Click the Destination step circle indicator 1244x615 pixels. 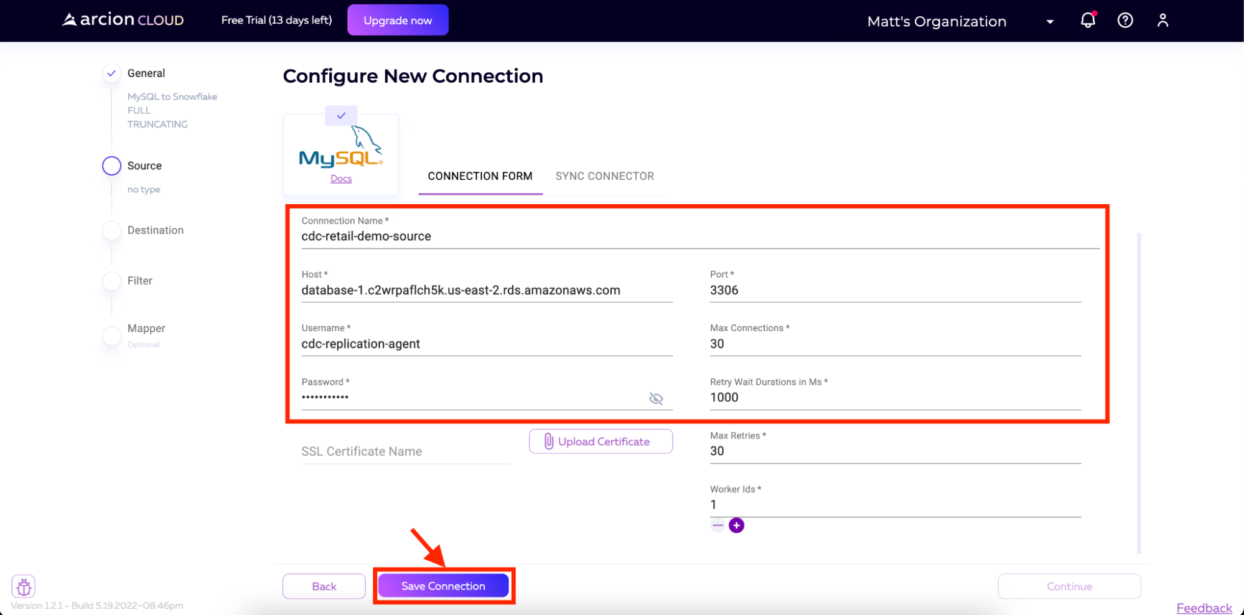click(x=111, y=230)
